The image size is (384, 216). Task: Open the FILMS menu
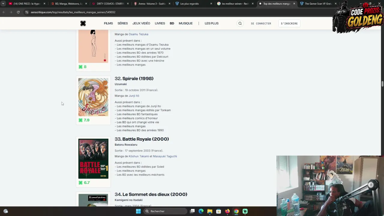(x=108, y=23)
